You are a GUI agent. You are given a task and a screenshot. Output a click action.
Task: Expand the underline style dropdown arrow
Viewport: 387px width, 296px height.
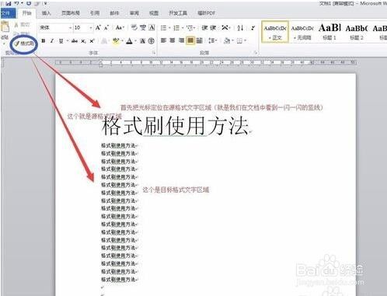[68, 41]
